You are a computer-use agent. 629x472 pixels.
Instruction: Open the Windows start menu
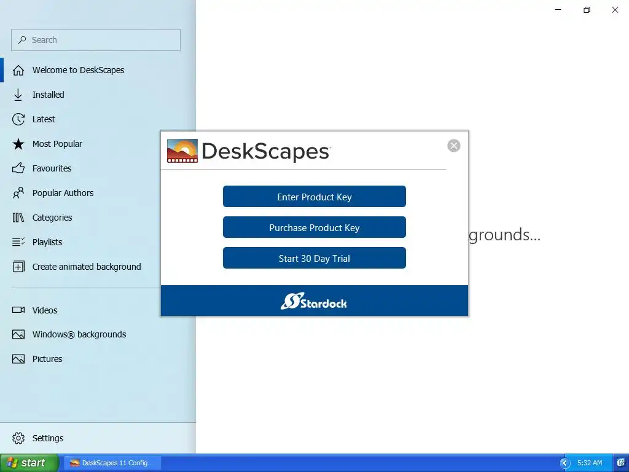(29, 463)
